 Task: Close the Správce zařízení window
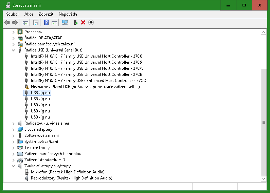tap(260, 5)
